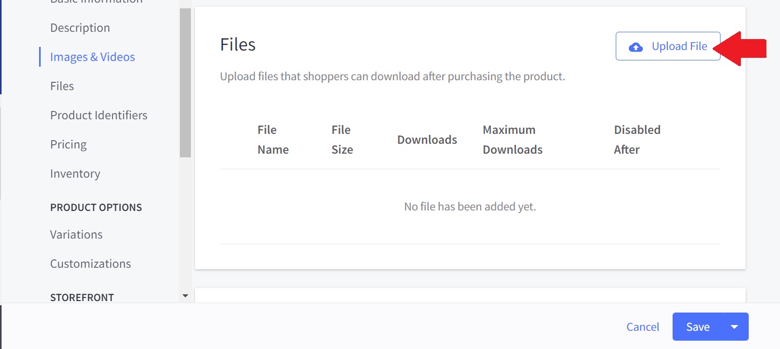
Task: Cancel the product changes
Action: click(x=643, y=327)
